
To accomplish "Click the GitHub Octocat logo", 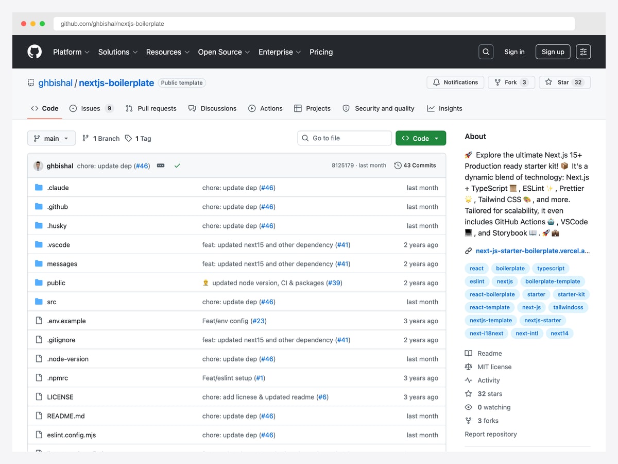I will click(x=35, y=52).
